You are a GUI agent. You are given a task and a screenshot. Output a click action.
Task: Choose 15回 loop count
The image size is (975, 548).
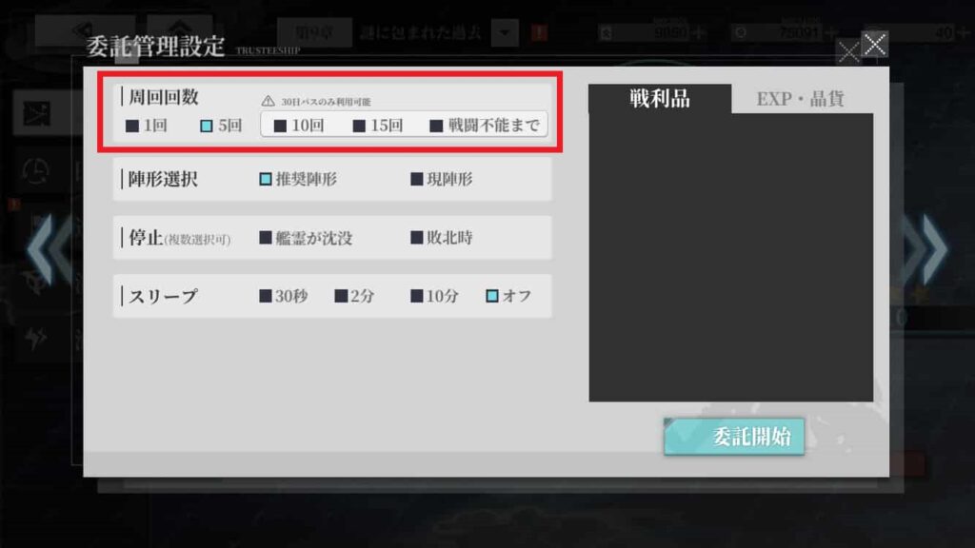point(378,127)
